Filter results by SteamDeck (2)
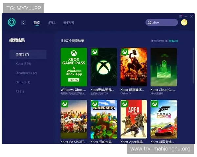 [26, 73]
